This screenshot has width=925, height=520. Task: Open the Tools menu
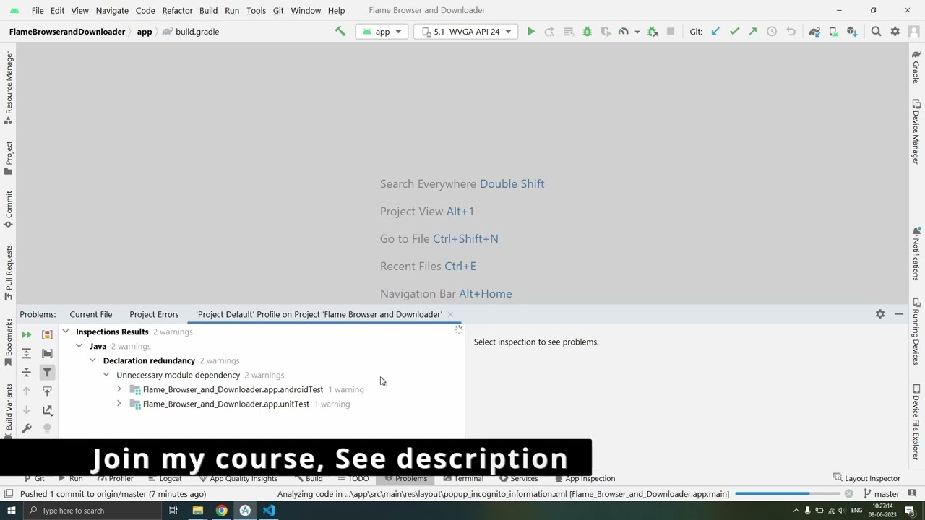click(256, 10)
